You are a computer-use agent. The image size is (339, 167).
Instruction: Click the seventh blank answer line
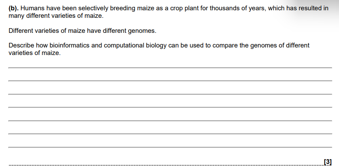170,147
